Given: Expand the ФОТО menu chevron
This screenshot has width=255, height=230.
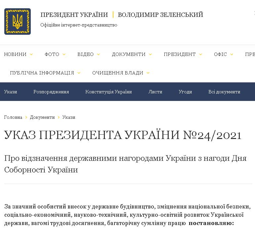Looking at the screenshot, I should tap(64, 55).
